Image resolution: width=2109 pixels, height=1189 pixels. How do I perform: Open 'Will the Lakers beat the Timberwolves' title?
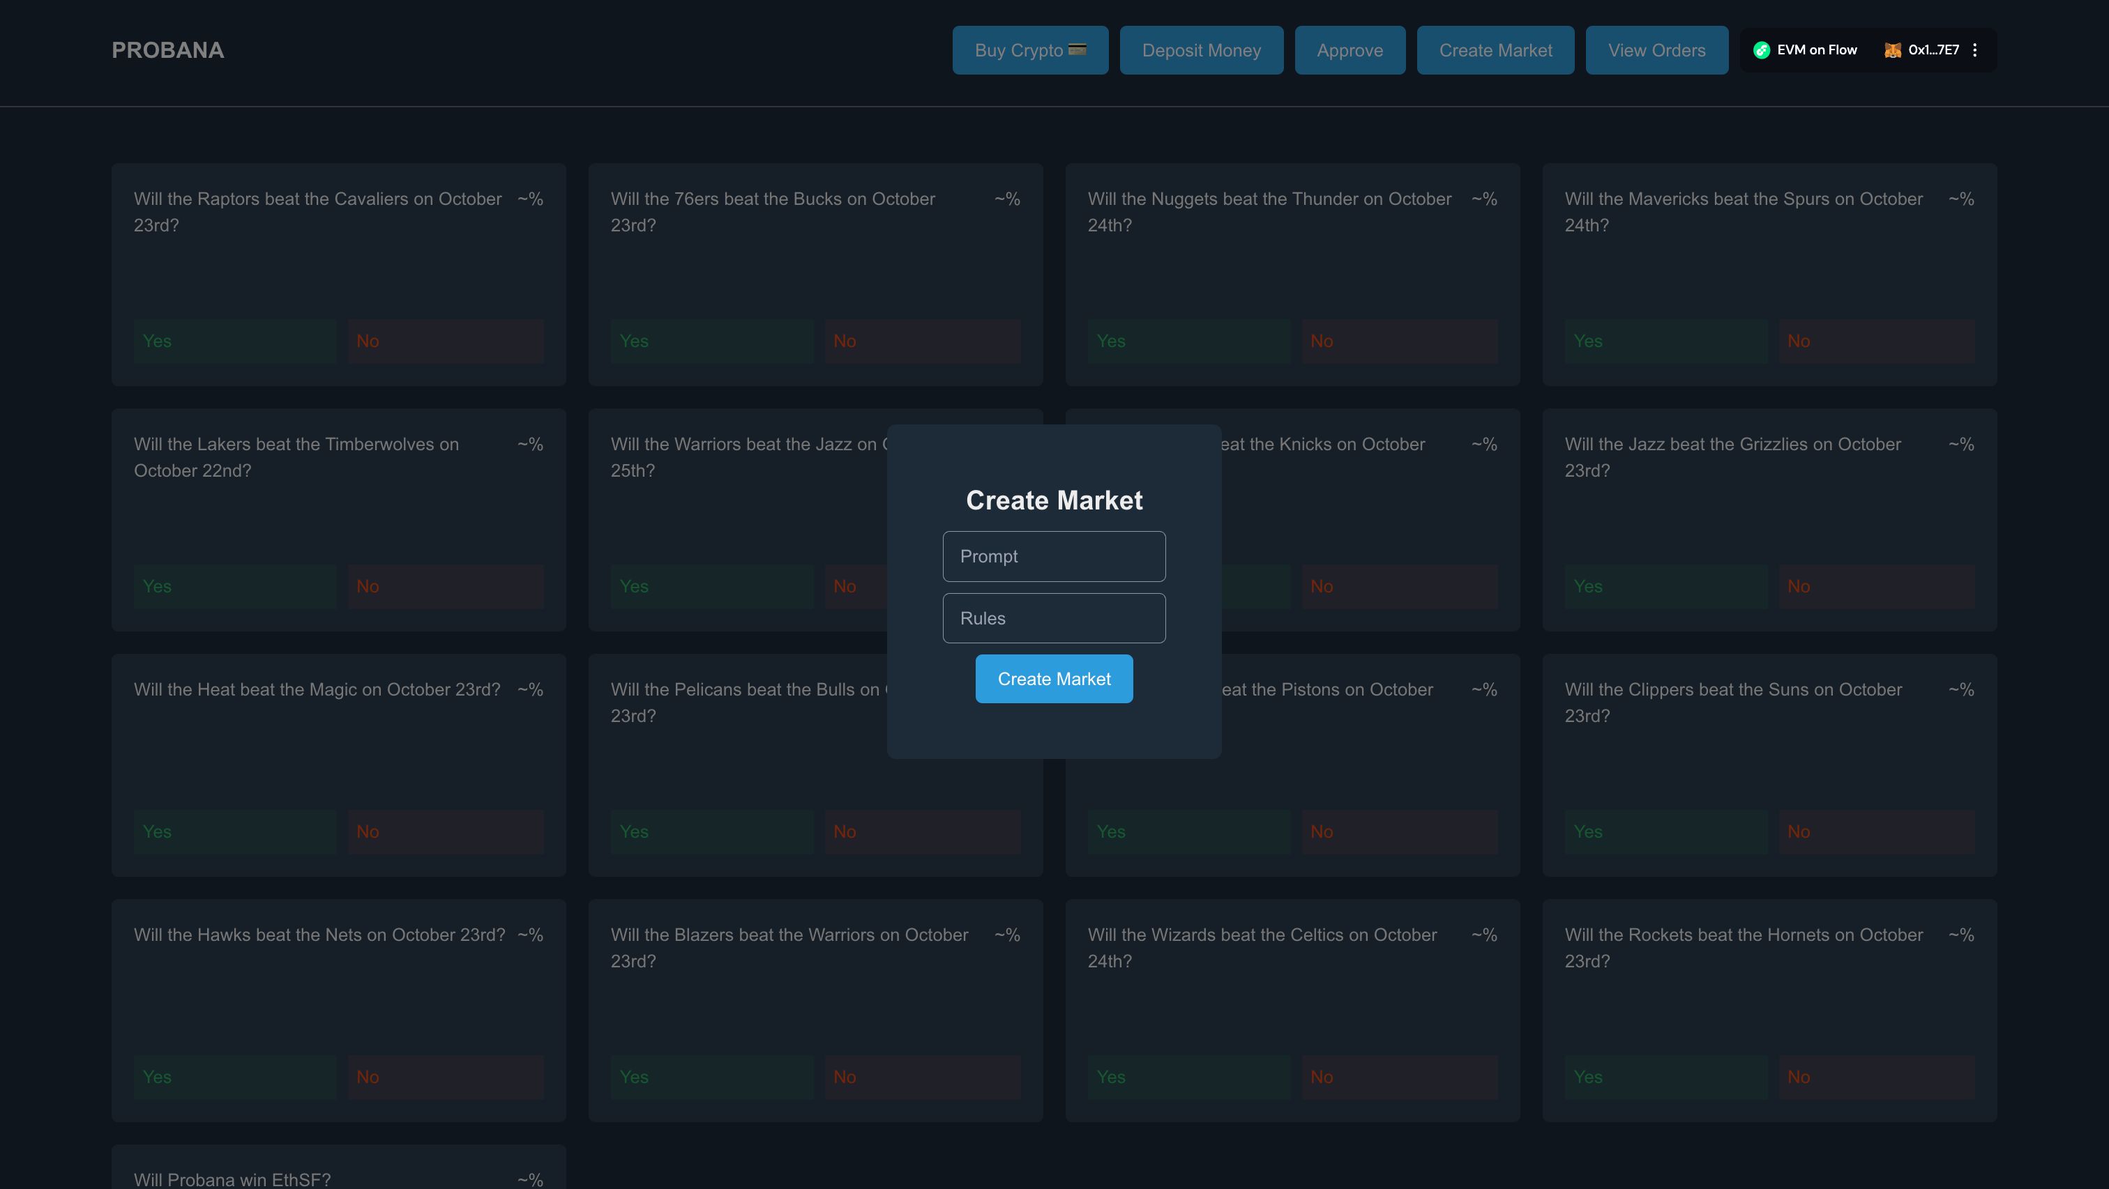296,457
